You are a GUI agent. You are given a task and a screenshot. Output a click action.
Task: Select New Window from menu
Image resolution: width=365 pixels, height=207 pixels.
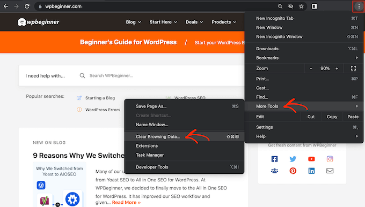tap(304, 27)
